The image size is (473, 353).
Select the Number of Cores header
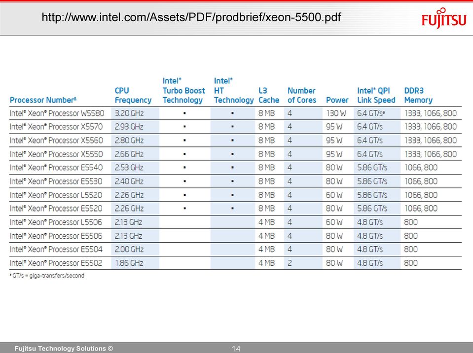pos(302,95)
